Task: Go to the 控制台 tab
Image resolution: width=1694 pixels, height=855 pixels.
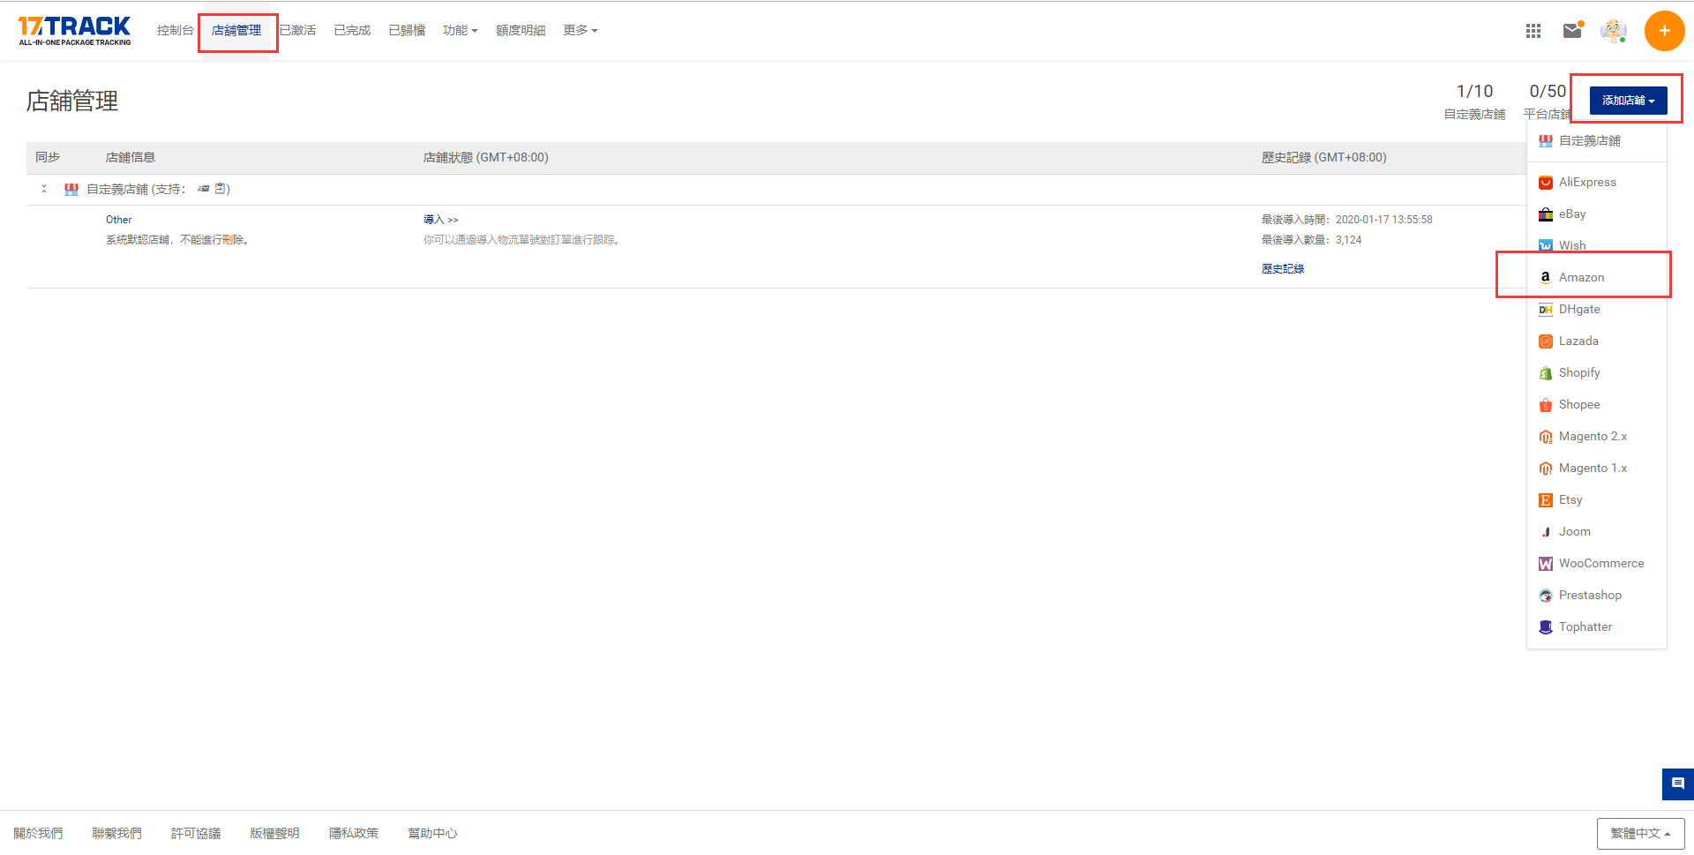Action: [175, 30]
